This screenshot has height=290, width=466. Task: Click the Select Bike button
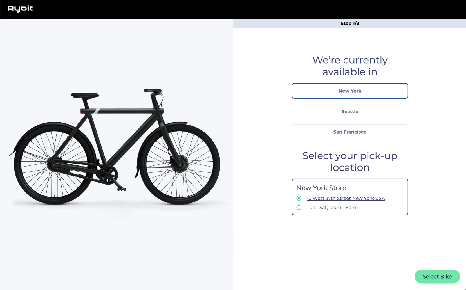[x=437, y=277]
